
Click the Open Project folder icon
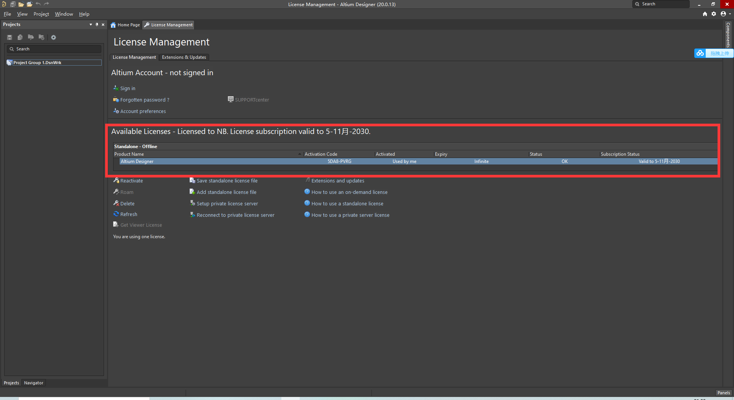(x=29, y=4)
